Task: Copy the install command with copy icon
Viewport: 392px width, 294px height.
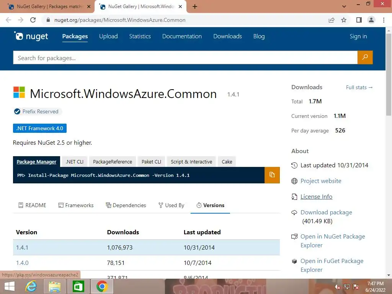Action: point(272,175)
